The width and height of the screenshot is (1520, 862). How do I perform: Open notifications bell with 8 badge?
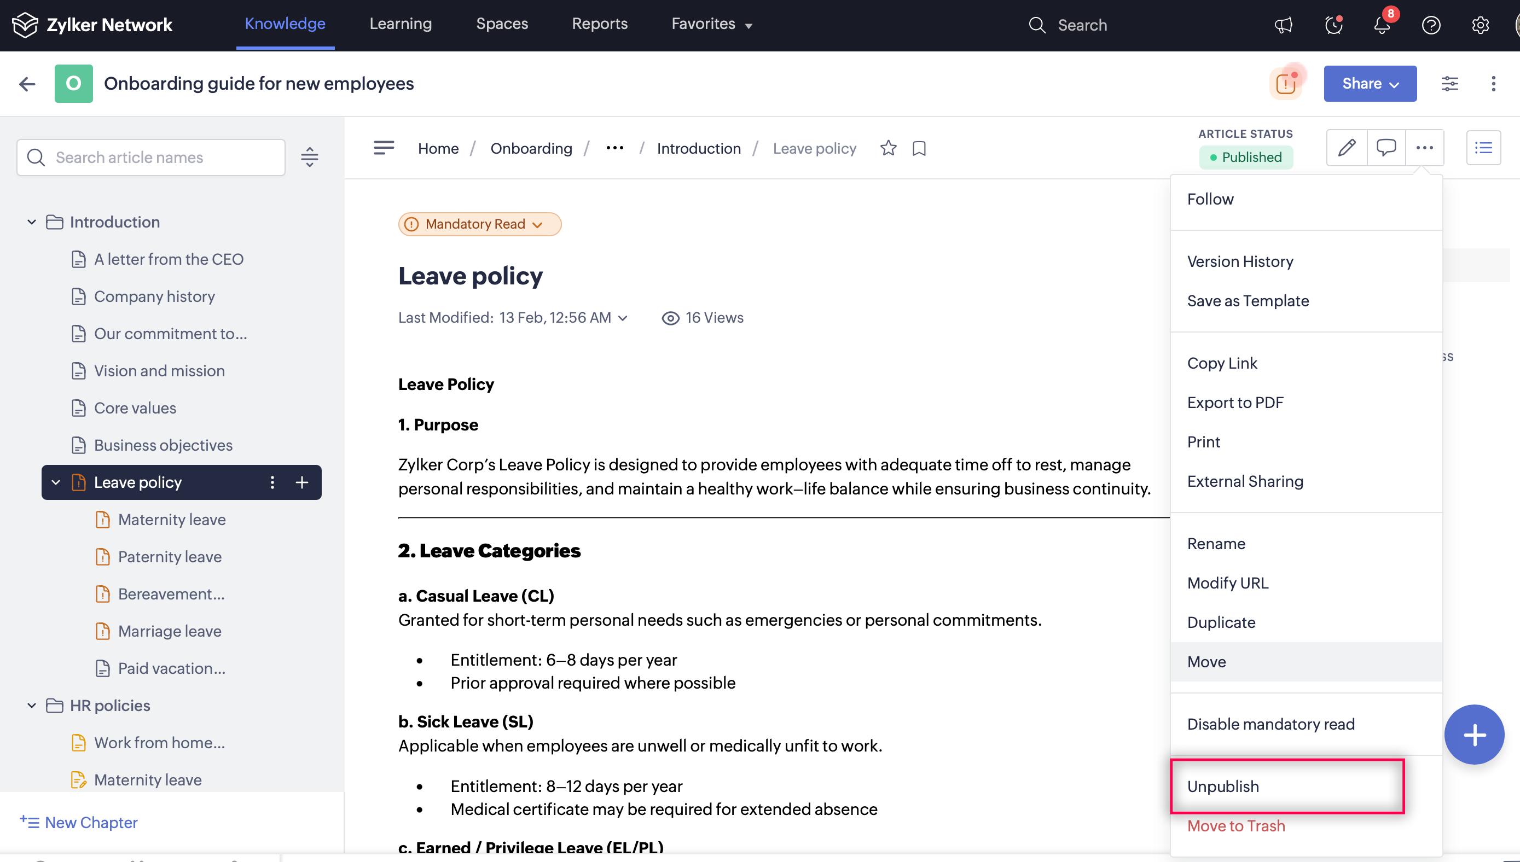[1382, 25]
